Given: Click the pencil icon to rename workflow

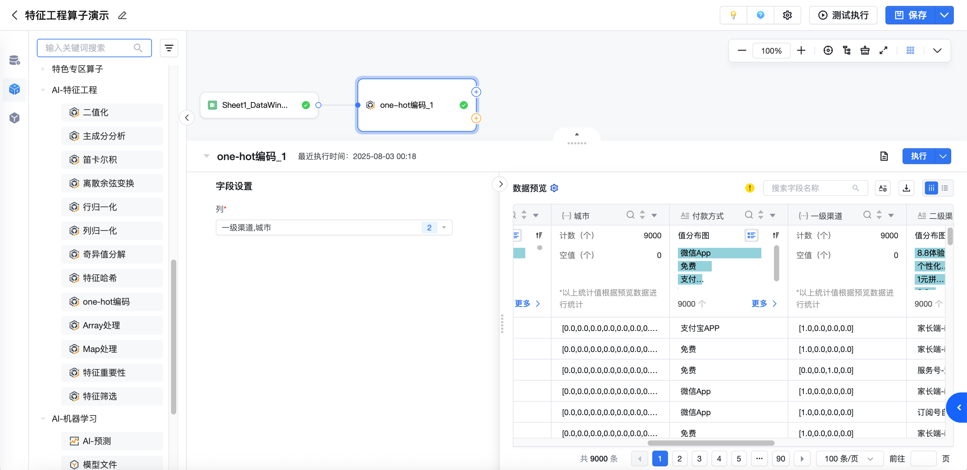Looking at the screenshot, I should 122,15.
